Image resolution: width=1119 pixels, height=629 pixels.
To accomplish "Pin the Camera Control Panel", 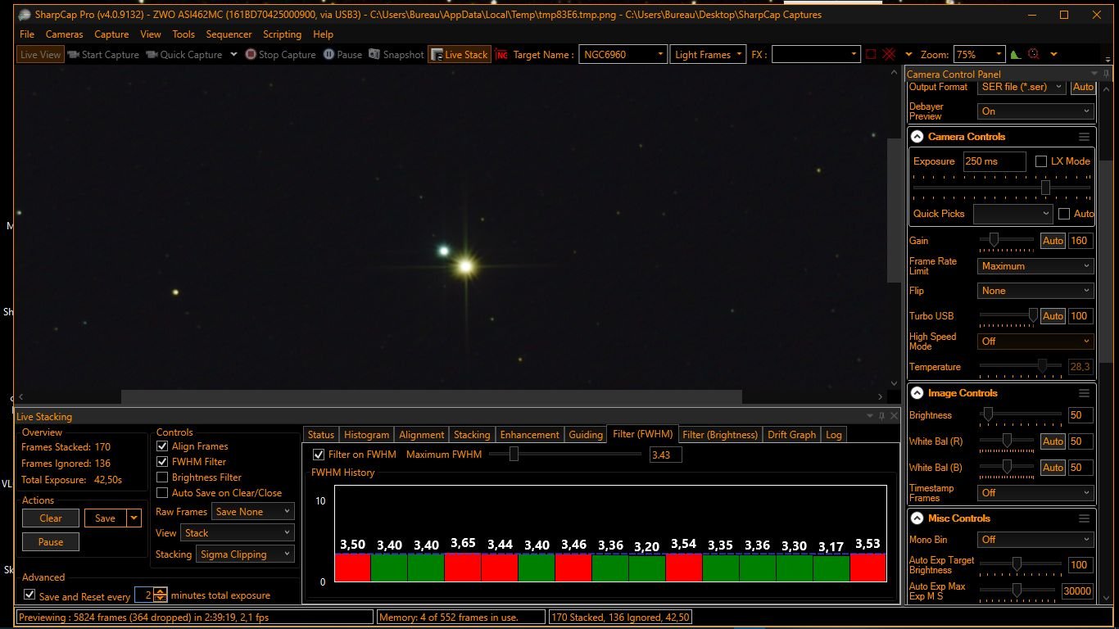I will pyautogui.click(x=1107, y=75).
